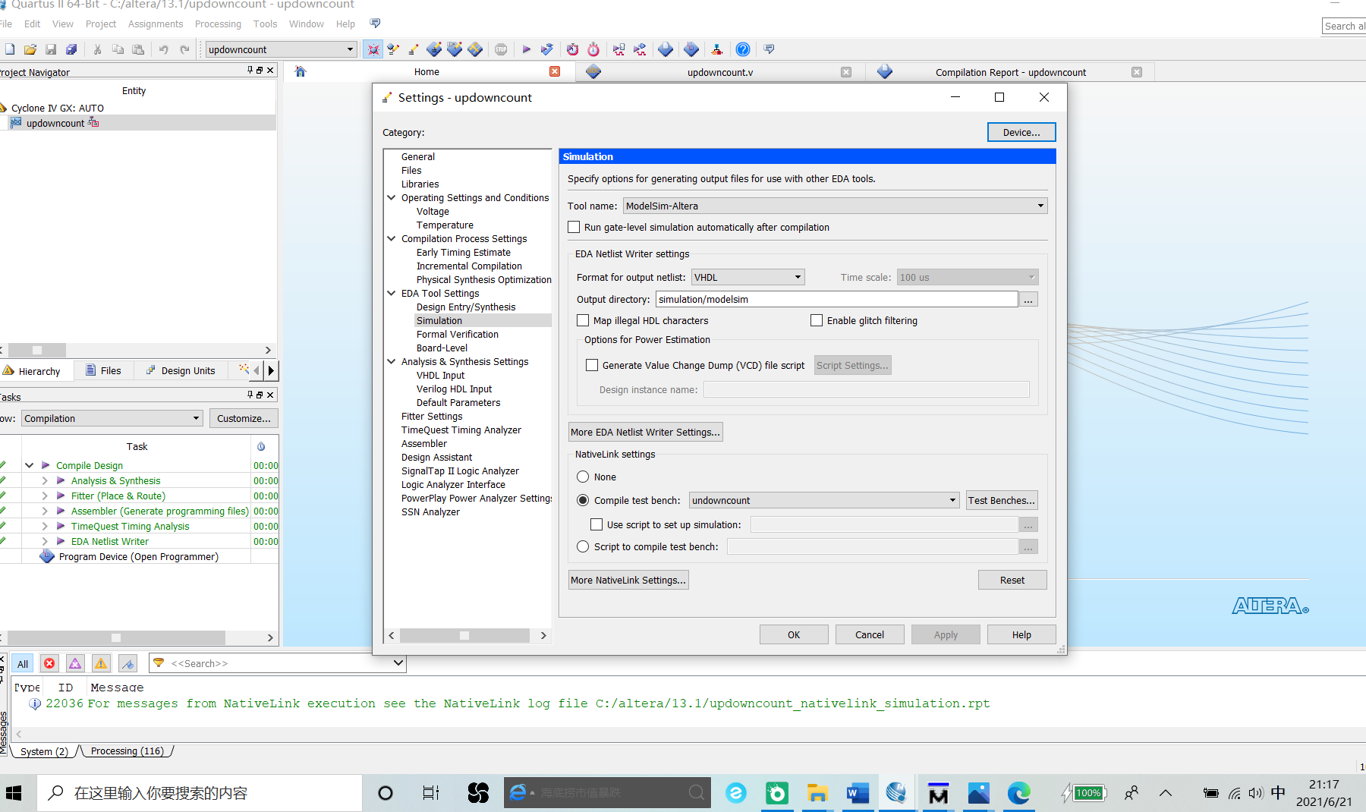This screenshot has width=1366, height=812.
Task: Click More EDA Netlist Writer Settings button
Action: [645, 432]
